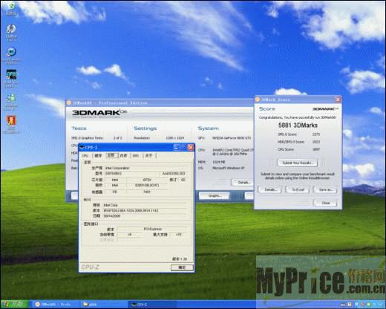Image resolution: width=386 pixels, height=309 pixels.
Task: Click Details button in Score window
Action: (269, 189)
